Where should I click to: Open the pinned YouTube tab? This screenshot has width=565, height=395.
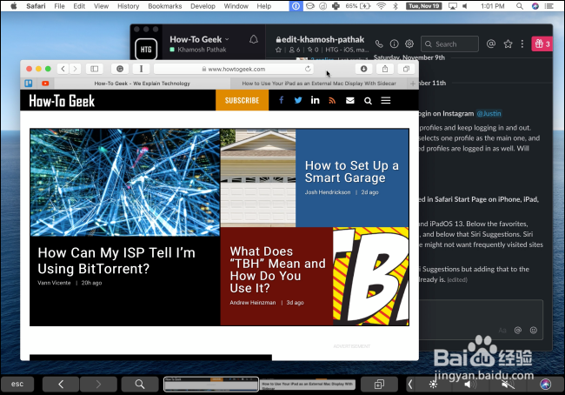tap(45, 84)
